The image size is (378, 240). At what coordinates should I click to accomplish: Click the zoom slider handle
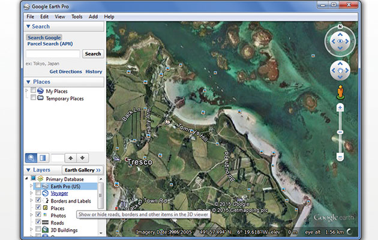coord(340,132)
